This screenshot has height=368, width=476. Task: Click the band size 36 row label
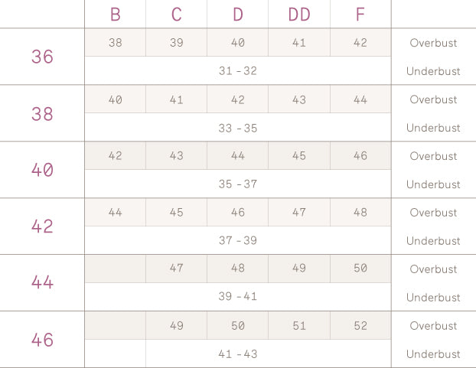(42, 57)
